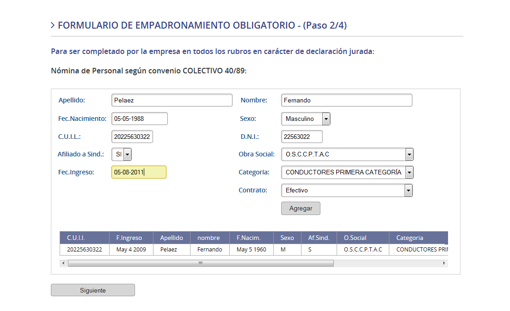Click the Fec.Ingreso label
The image size is (510, 311).
(76, 173)
